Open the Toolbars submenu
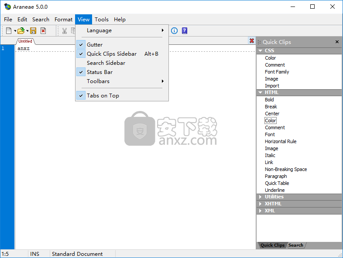The image size is (343, 258). 122,81
